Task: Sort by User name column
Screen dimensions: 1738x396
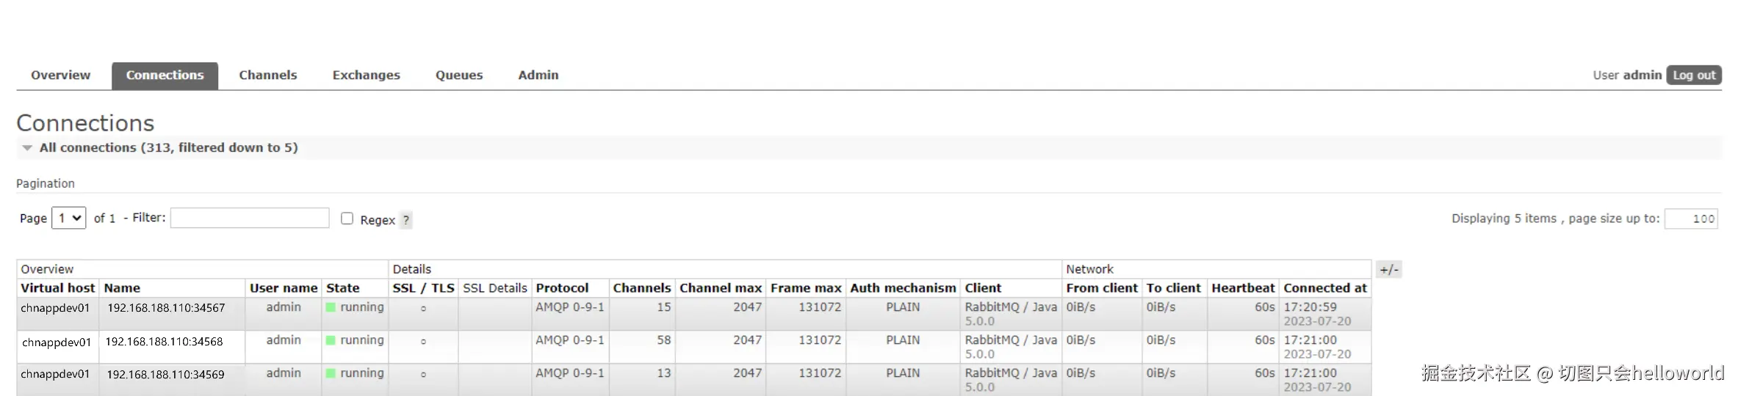Action: click(x=284, y=288)
